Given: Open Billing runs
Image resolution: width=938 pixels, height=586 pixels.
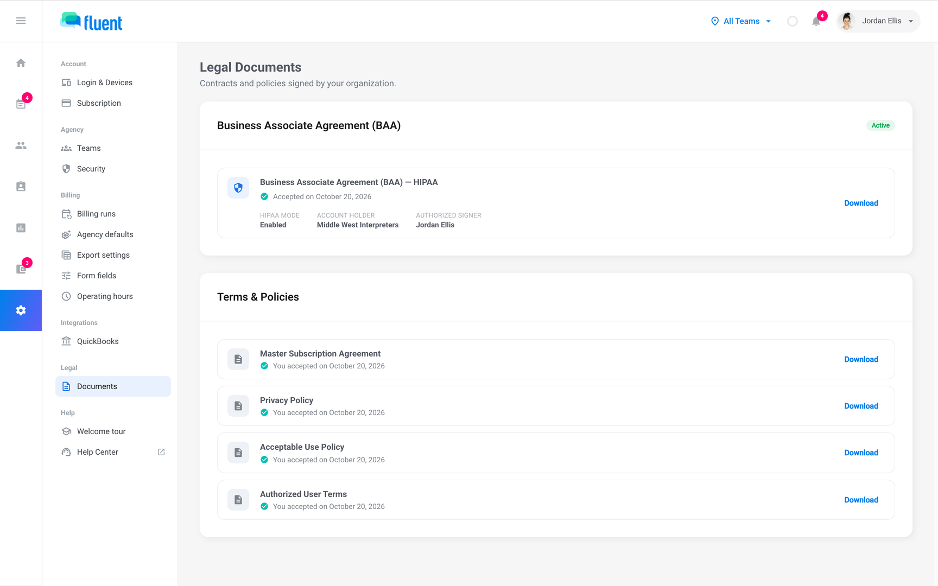Looking at the screenshot, I should (113, 214).
